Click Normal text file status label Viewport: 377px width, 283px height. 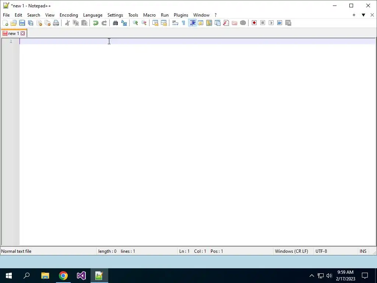click(16, 251)
